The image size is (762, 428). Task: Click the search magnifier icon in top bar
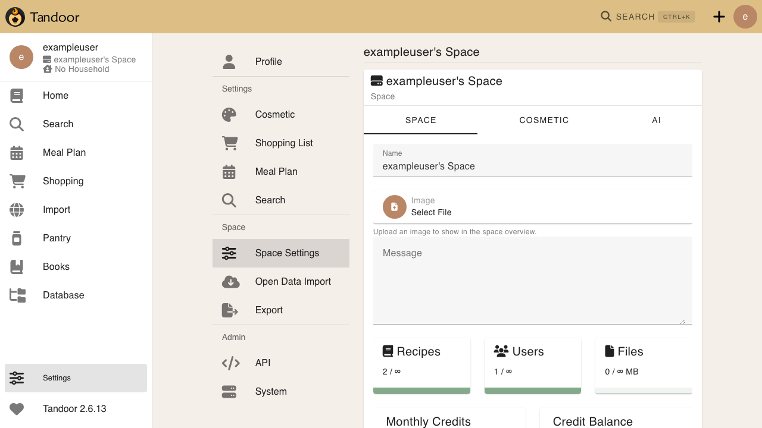point(606,17)
